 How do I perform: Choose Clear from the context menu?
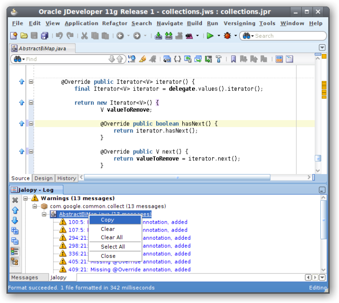point(115,229)
